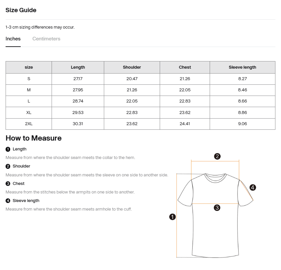Select marker 1 on the t-shirt diagram

point(172,217)
